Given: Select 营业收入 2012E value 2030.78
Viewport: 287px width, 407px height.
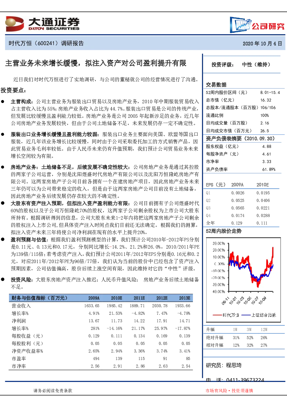Looking at the screenshot, I should [x=160, y=306].
